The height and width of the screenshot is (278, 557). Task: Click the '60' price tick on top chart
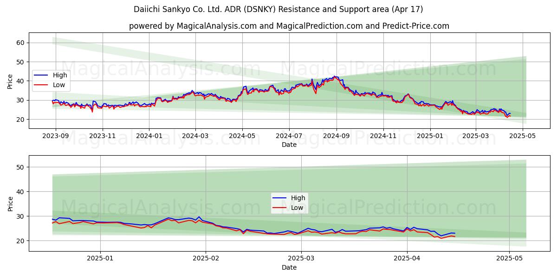[21, 43]
